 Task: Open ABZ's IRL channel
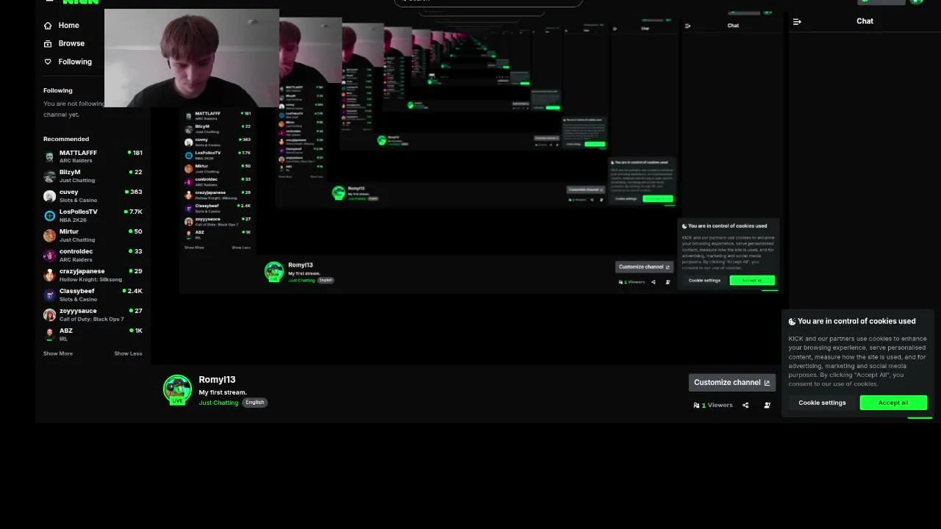[x=93, y=334]
